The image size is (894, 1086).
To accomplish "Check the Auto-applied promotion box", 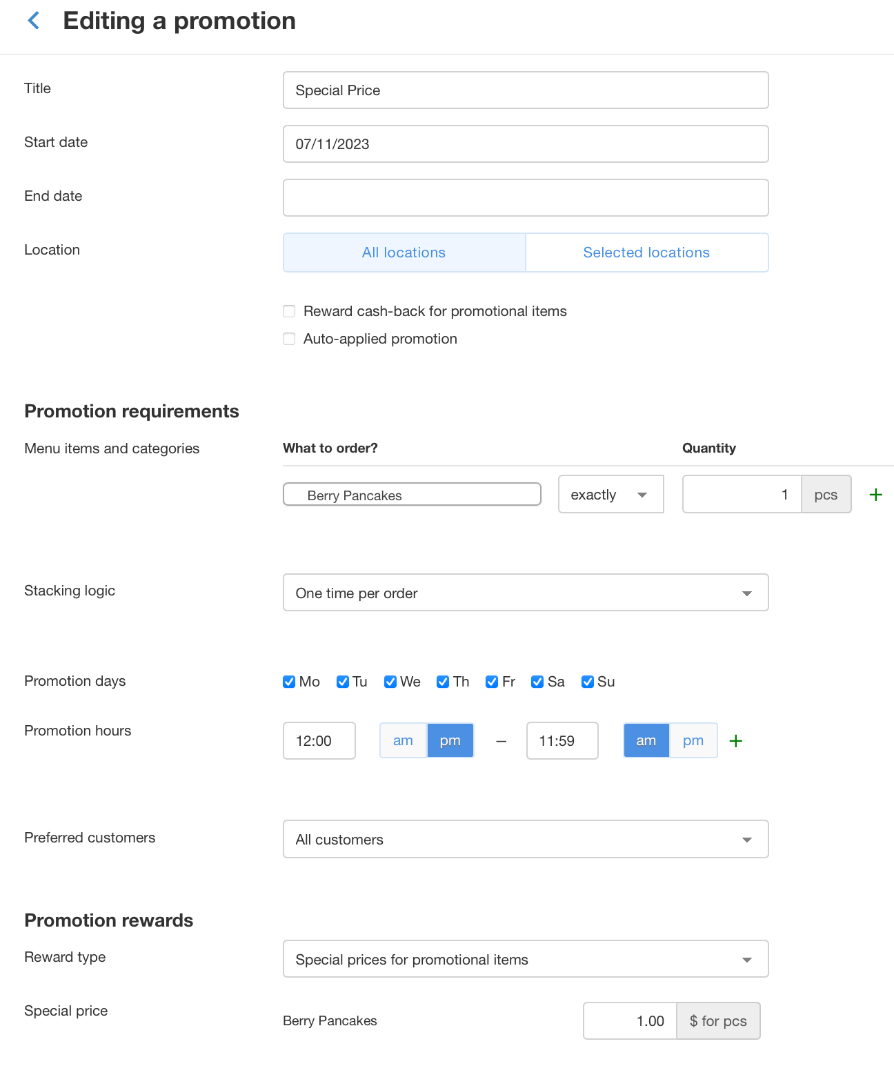I will pyautogui.click(x=289, y=339).
